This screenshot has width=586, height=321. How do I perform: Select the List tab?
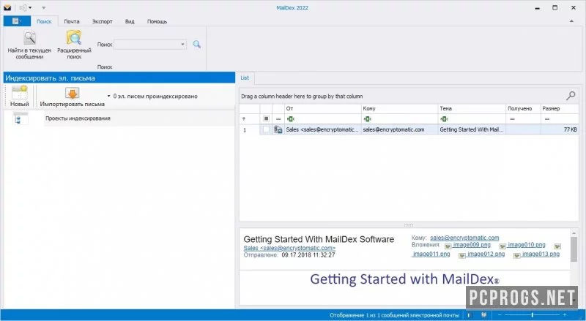245,78
